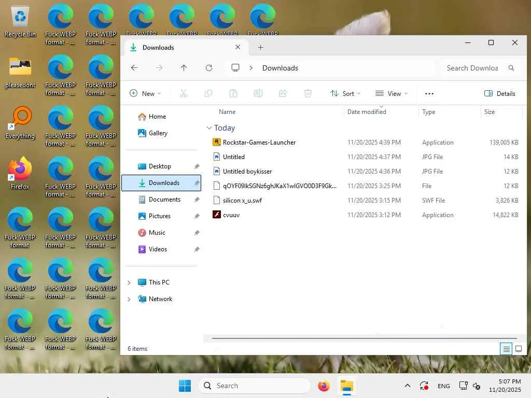Open the New dropdown menu
This screenshot has height=398, width=531.
(145, 93)
